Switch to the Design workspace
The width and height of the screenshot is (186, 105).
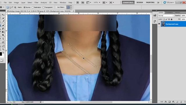coord(139,2)
